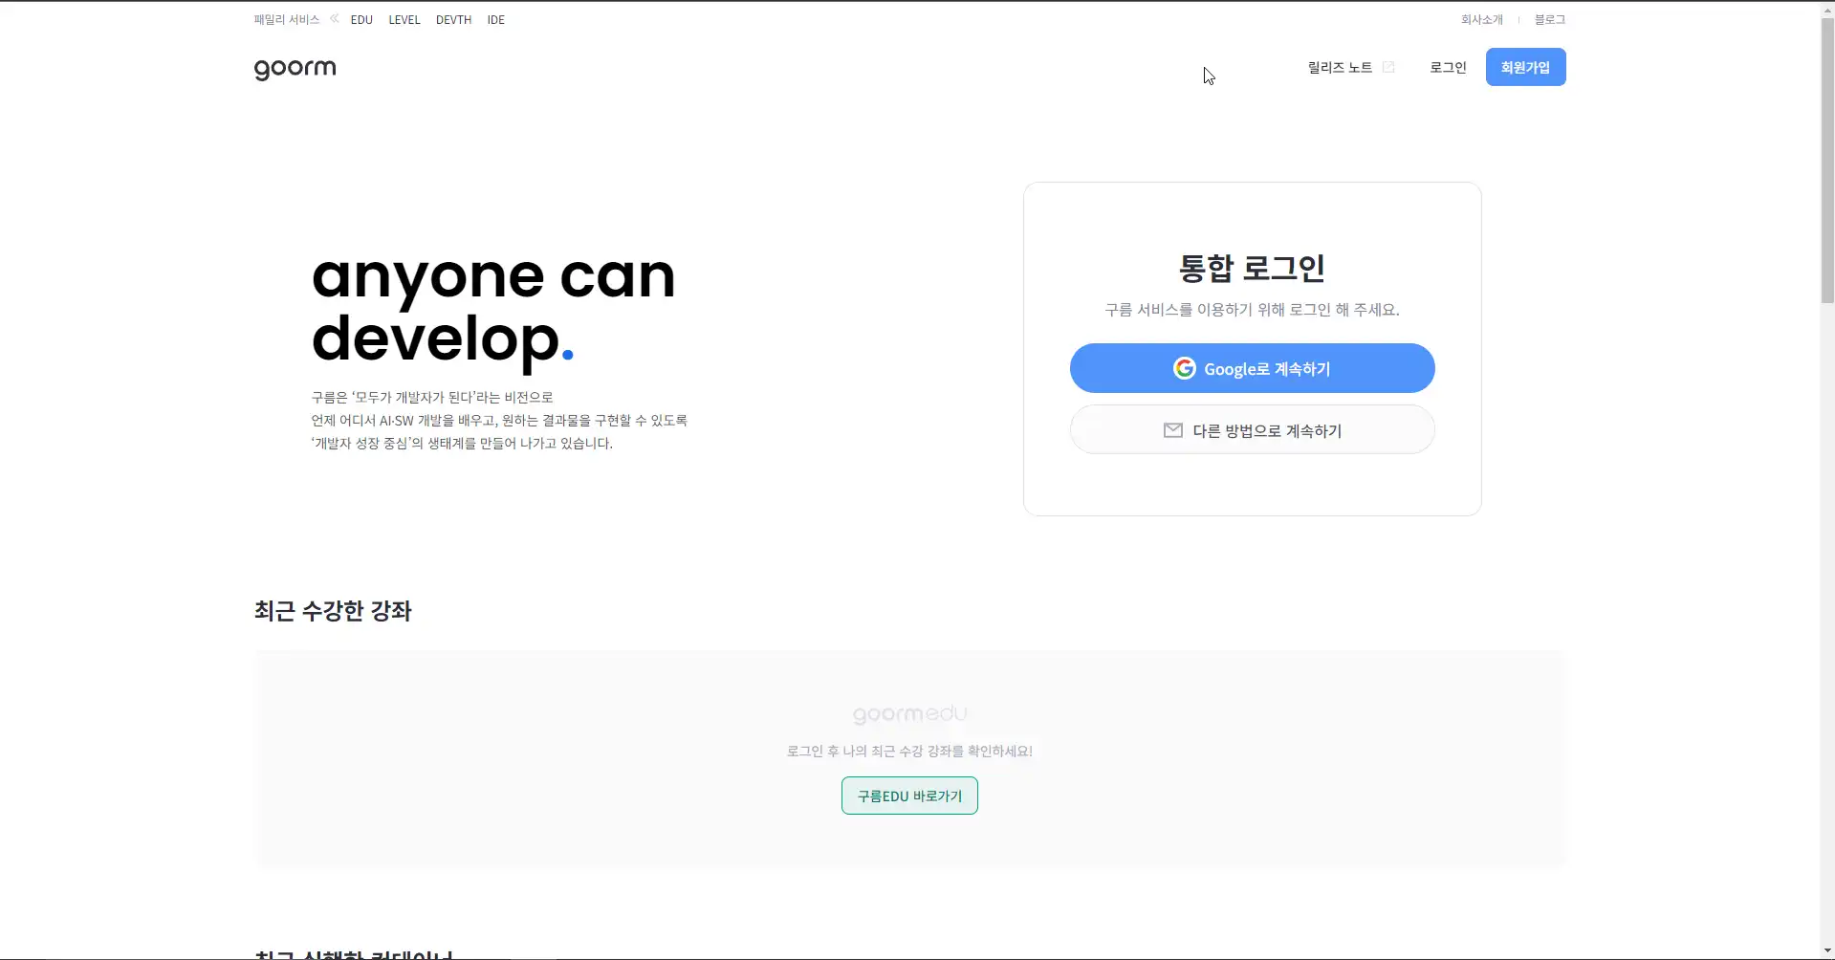Click the scrollbar down arrow
This screenshot has height=960, width=1835.
[x=1827, y=951]
